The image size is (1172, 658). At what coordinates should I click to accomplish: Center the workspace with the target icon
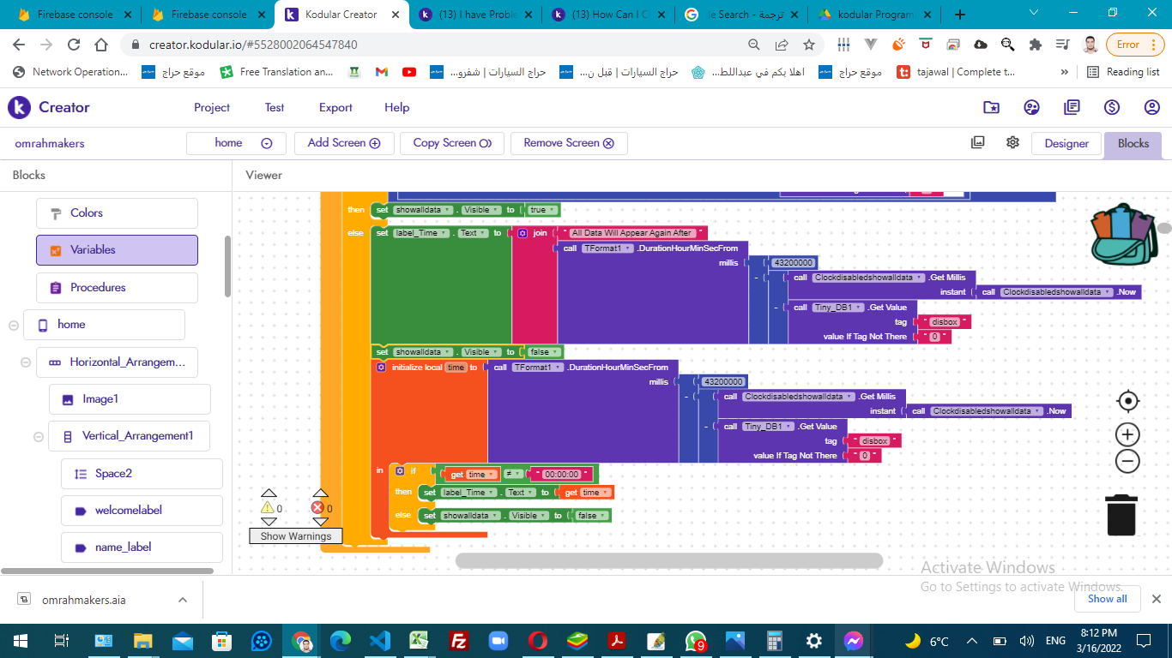pyautogui.click(x=1128, y=401)
